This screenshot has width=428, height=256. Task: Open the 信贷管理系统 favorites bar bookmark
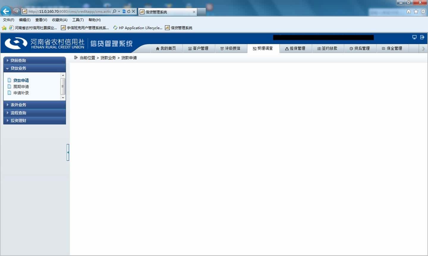[179, 28]
